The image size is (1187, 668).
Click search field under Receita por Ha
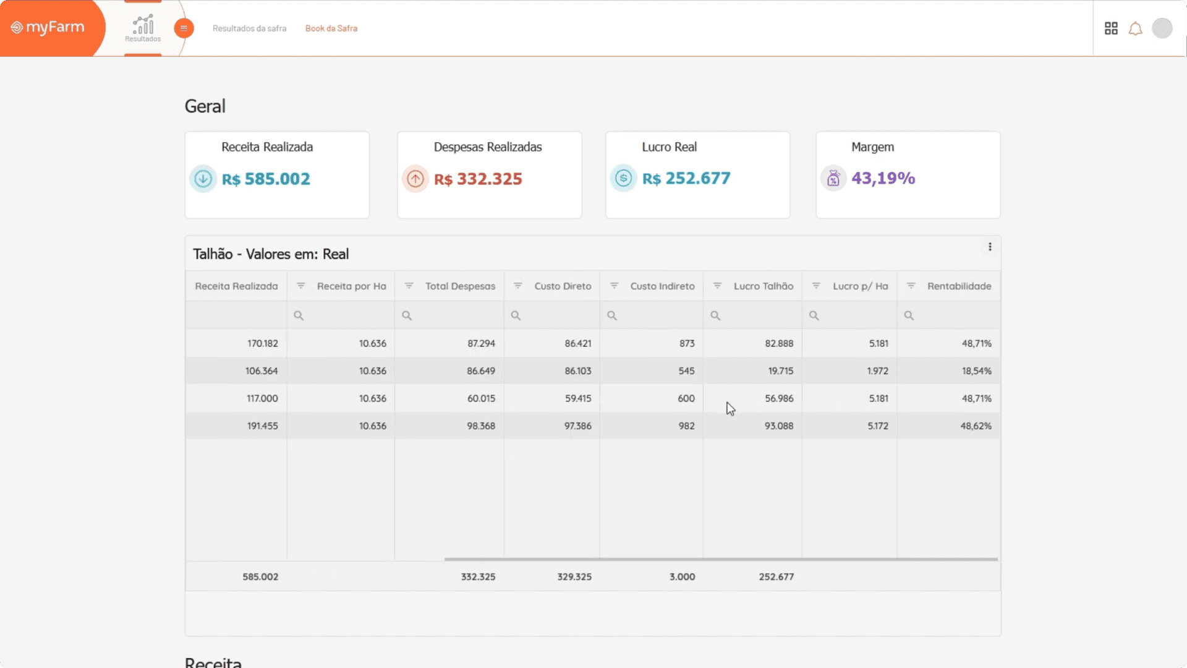pos(341,315)
